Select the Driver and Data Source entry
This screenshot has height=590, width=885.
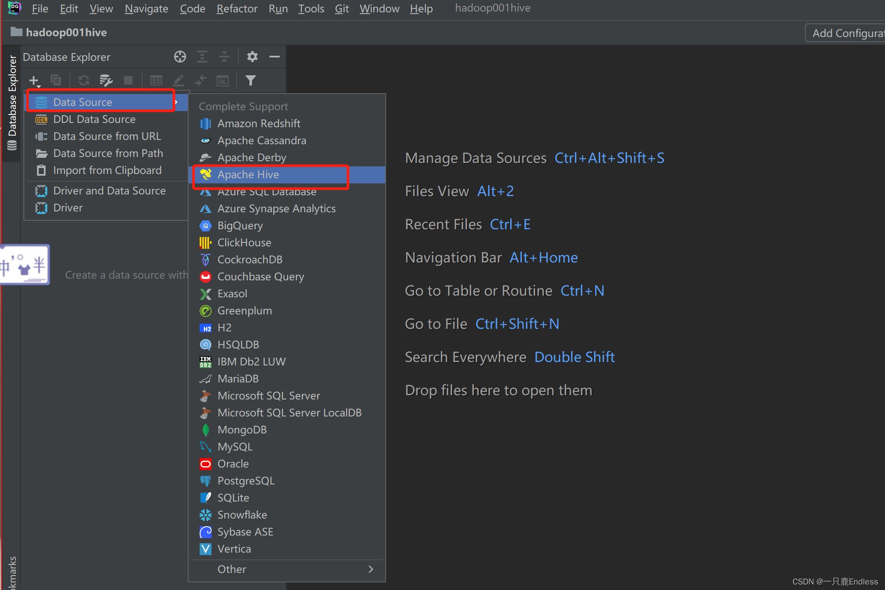pos(109,191)
